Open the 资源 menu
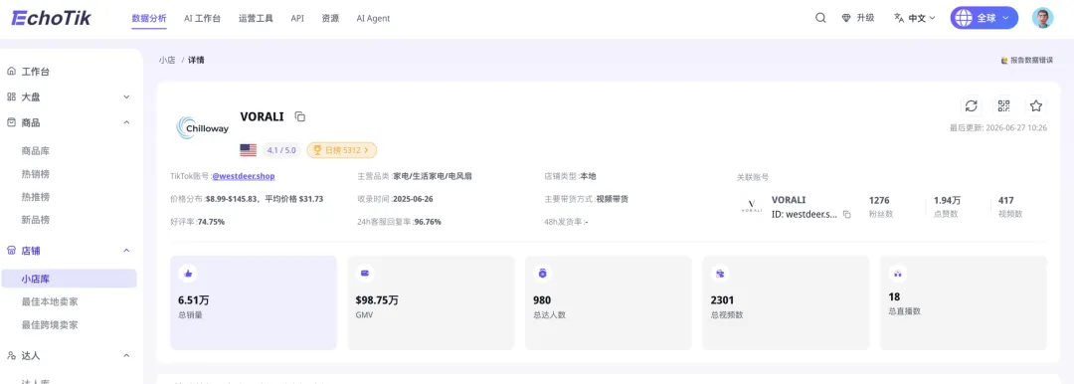Viewport: 1074px width, 384px height. 330,19
